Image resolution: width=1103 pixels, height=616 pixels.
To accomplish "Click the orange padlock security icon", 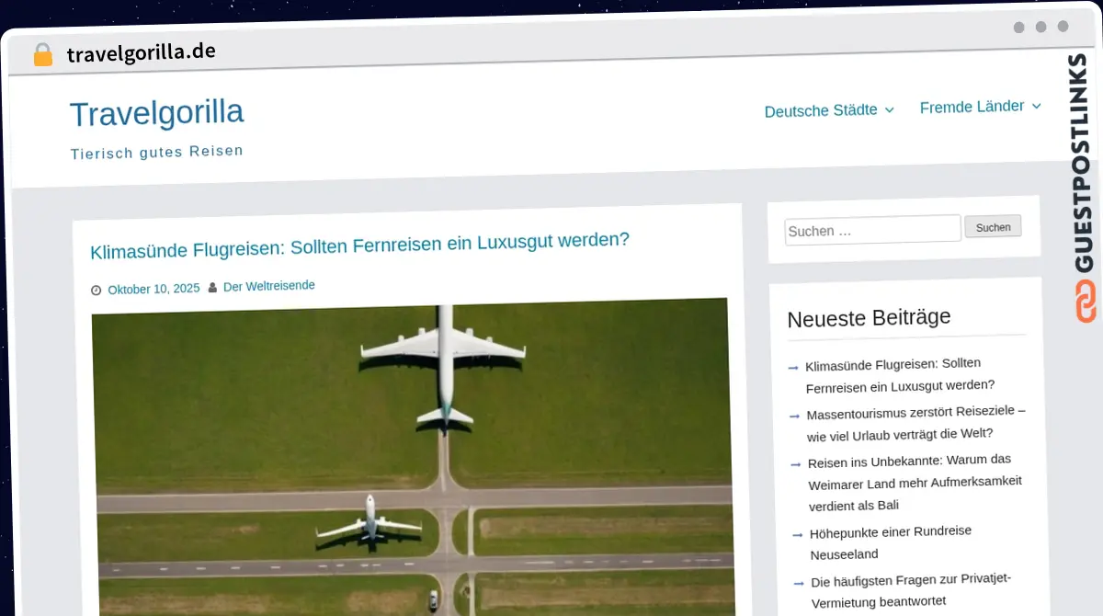I will (42, 55).
